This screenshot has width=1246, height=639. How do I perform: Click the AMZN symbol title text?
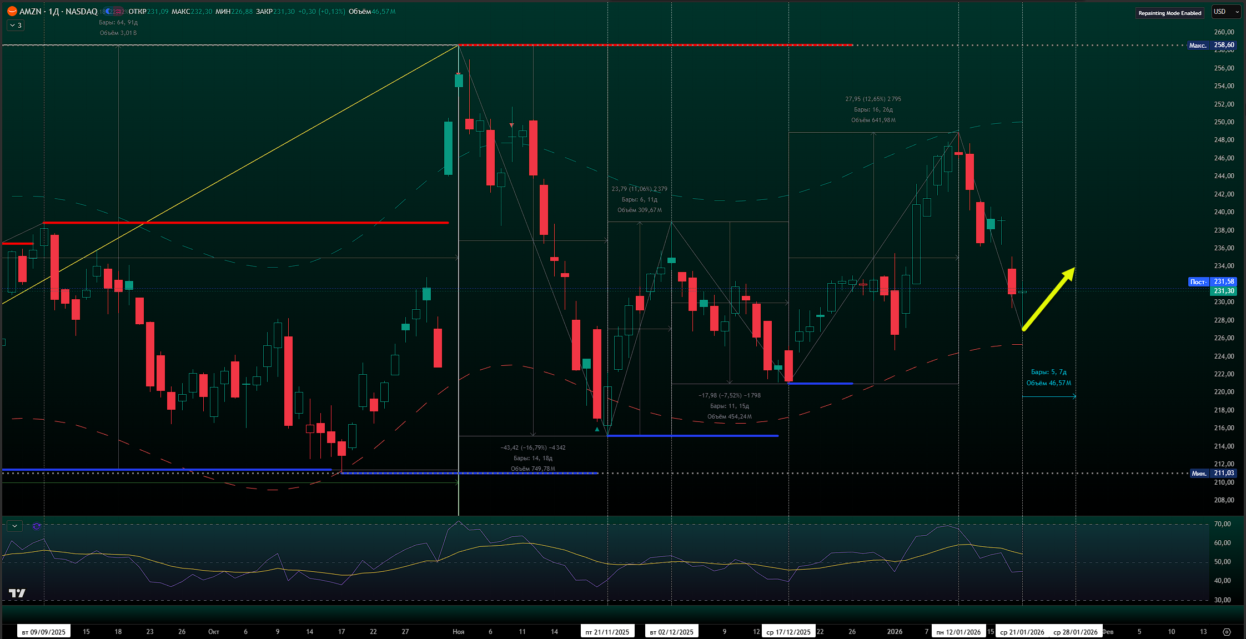tap(31, 12)
